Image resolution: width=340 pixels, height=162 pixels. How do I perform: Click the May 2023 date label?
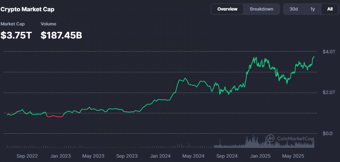93,156
